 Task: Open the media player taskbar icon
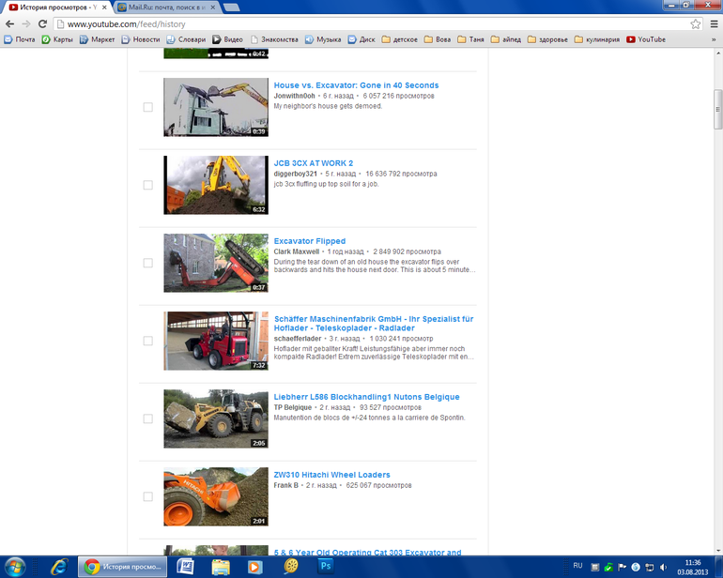click(255, 567)
